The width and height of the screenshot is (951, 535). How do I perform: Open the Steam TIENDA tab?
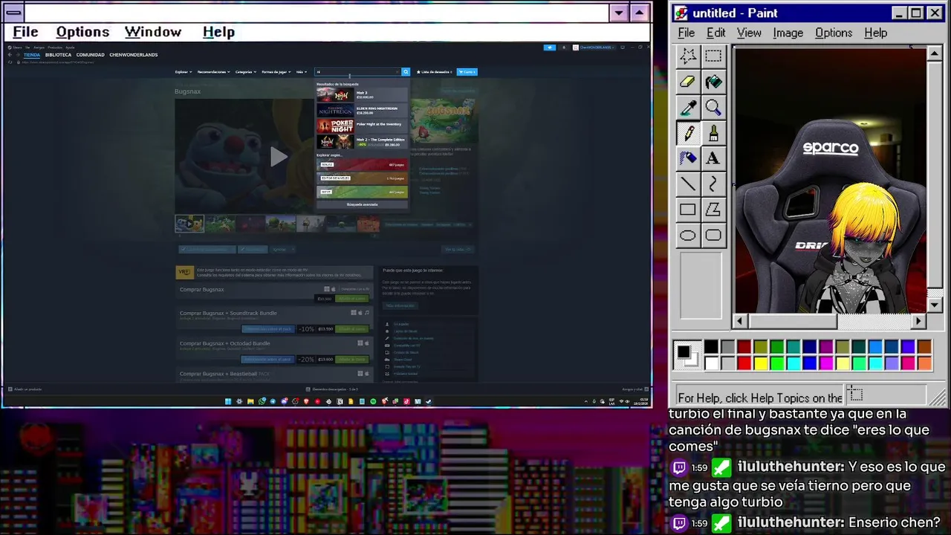tap(31, 55)
